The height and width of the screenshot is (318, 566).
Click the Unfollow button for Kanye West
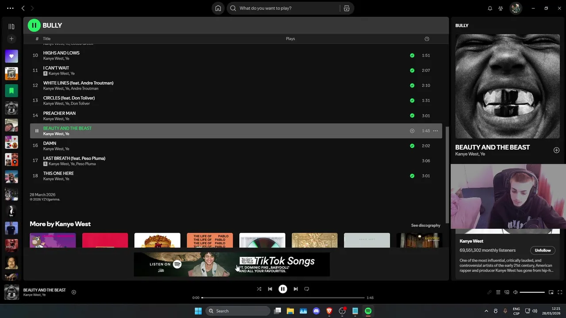(x=543, y=250)
